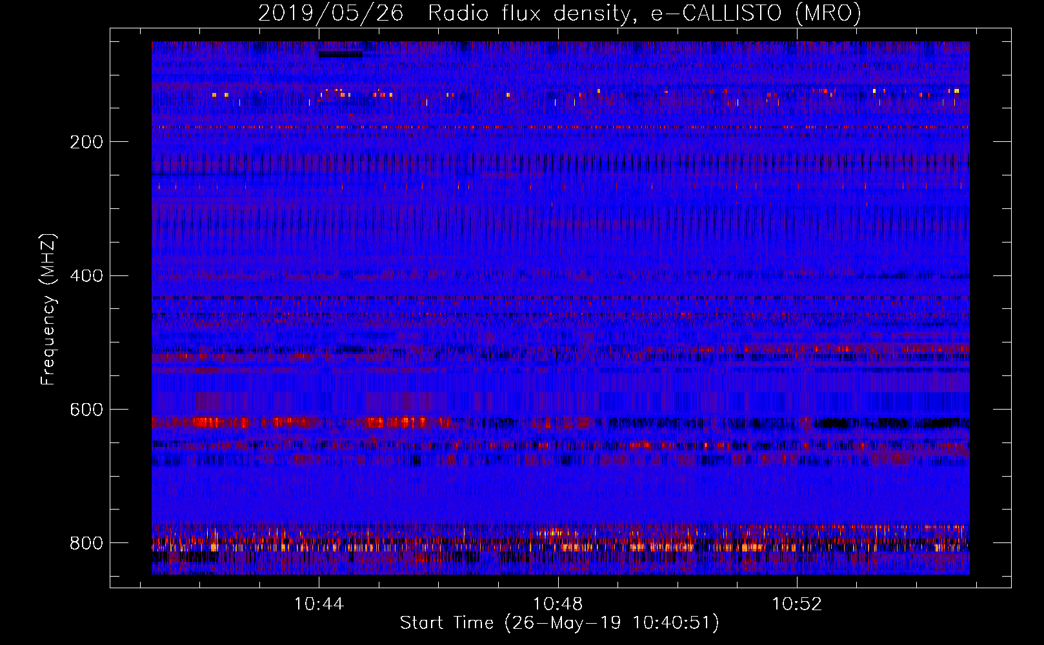The width and height of the screenshot is (1044, 645).
Task: Click the 'Start Time (26-May-19 10:40:51)' label
Action: click(x=559, y=624)
